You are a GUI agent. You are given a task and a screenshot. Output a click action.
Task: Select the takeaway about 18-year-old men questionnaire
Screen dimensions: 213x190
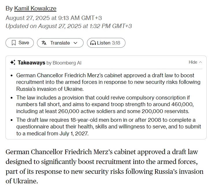(x=109, y=127)
